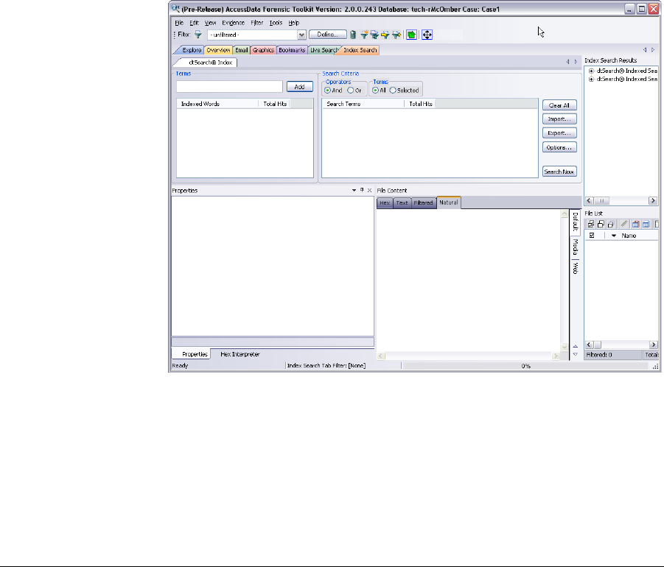Click the sort arrow beside Name column
This screenshot has width=664, height=567.
[614, 236]
